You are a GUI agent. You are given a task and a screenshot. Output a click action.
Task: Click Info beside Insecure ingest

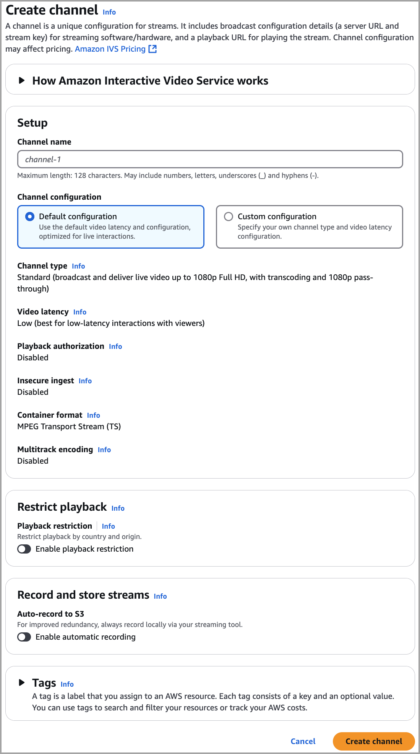[85, 381]
